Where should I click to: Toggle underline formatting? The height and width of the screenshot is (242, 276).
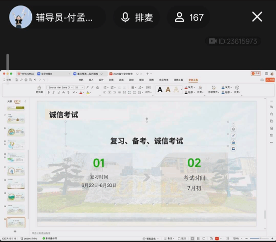point(58,92)
